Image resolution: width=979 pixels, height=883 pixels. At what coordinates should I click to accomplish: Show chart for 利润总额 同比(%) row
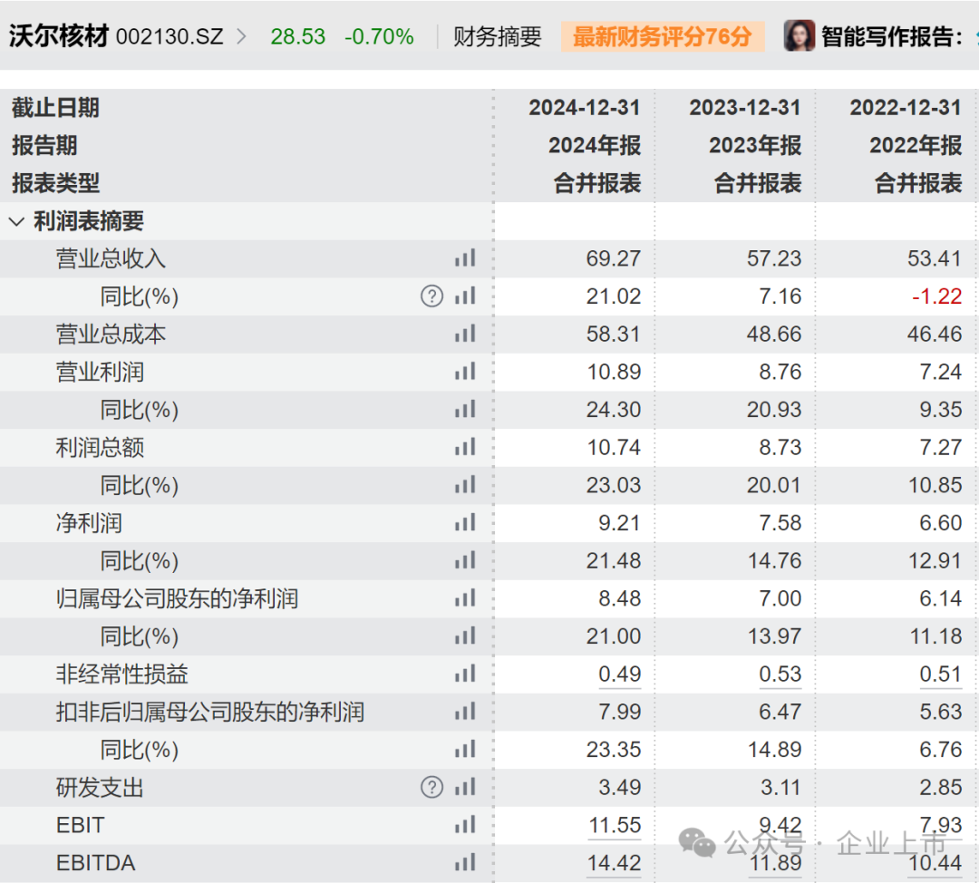(465, 485)
